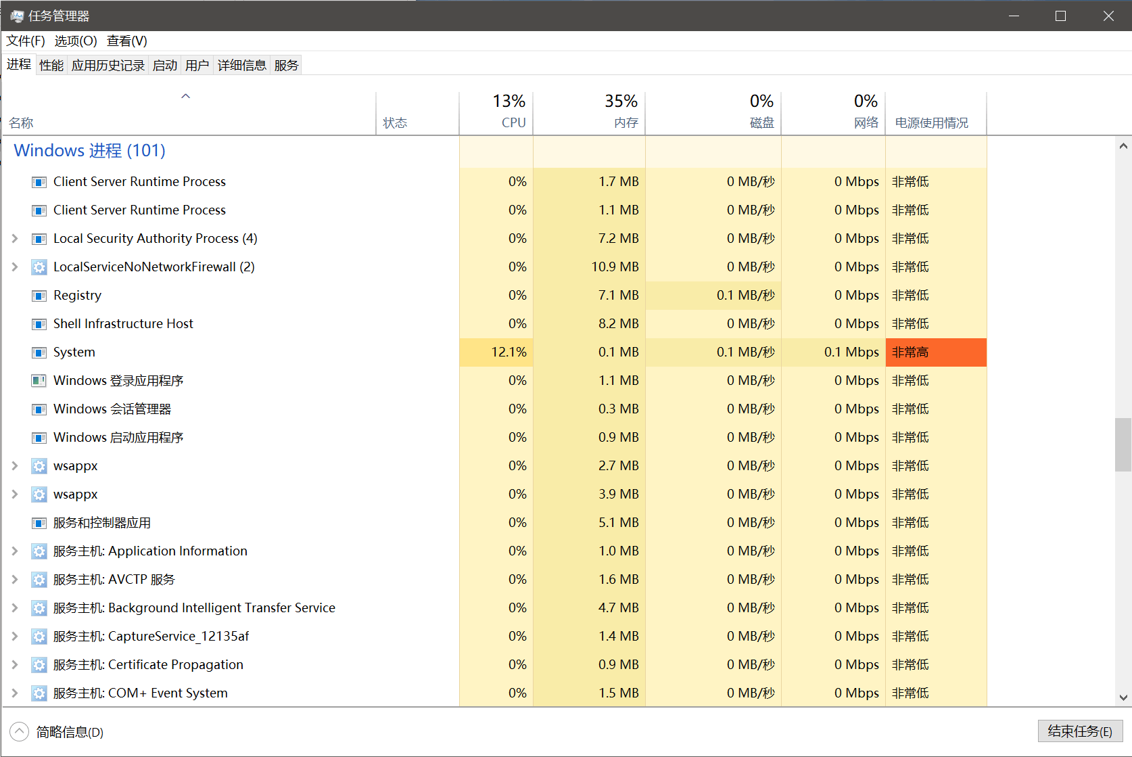Expand 服务主机: AVCTP 服务
The image size is (1132, 757).
tap(15, 580)
